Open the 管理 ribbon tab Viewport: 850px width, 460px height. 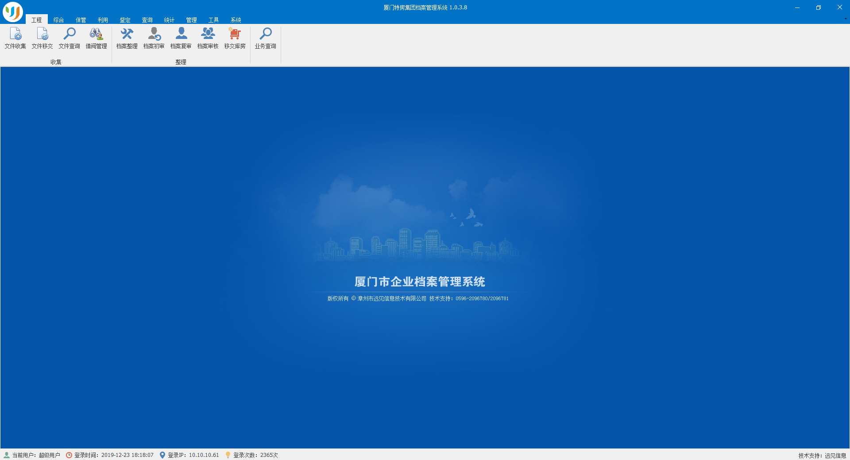[192, 20]
